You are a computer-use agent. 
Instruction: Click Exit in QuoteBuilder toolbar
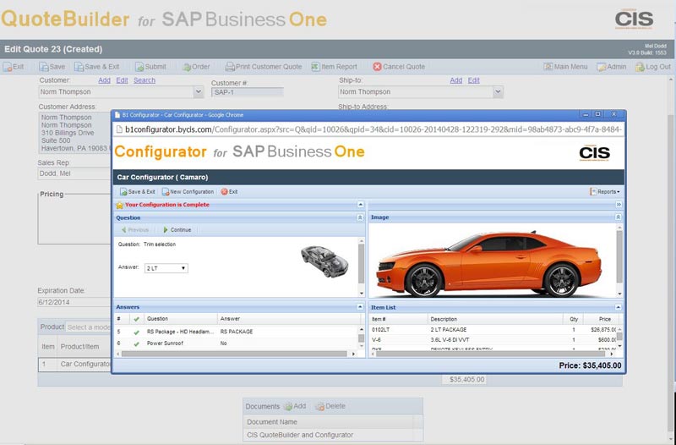pyautogui.click(x=14, y=67)
